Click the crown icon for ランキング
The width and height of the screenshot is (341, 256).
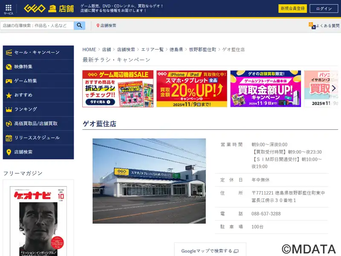click(x=9, y=110)
